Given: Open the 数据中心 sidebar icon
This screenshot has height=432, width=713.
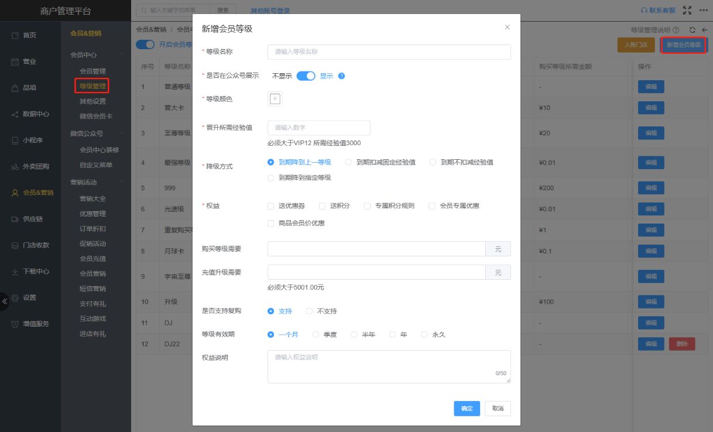Looking at the screenshot, I should point(15,114).
